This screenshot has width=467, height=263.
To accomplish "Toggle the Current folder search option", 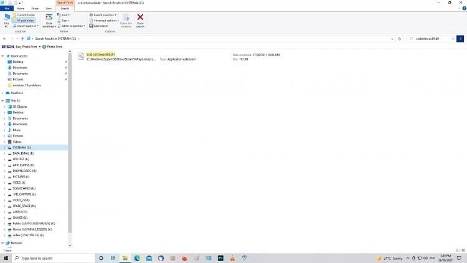I will (x=26, y=14).
